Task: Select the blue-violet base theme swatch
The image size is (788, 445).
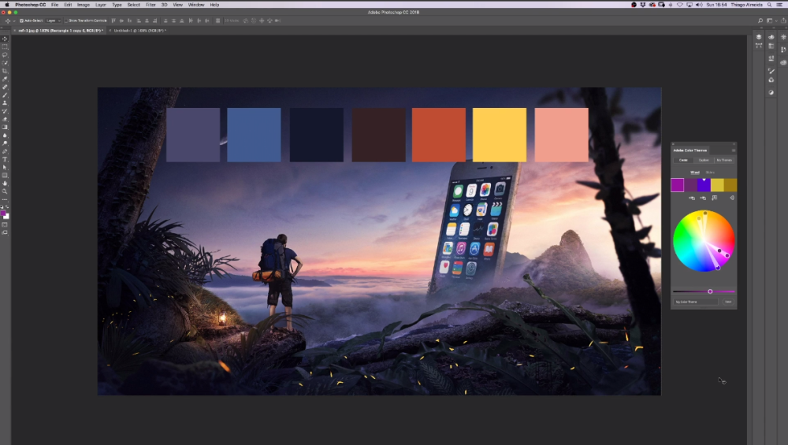Action: click(x=704, y=185)
